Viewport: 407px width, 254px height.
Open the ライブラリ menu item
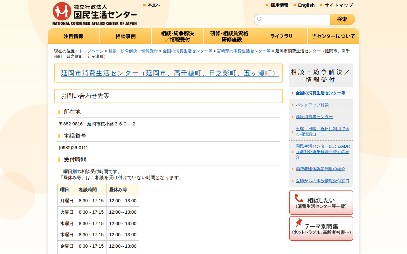tap(281, 36)
